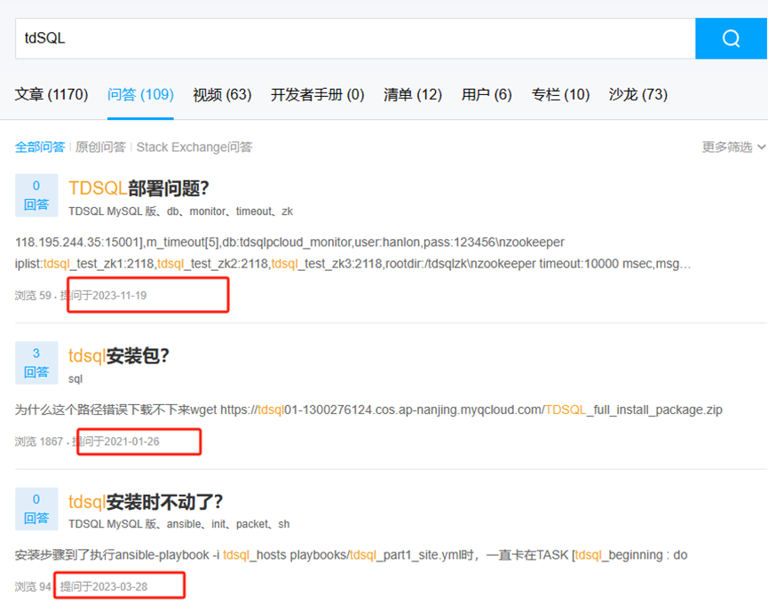Click tags line 'TDSQL MySQL 版、db、monitor、timeout、zk'
The width and height of the screenshot is (768, 612).
click(x=181, y=211)
